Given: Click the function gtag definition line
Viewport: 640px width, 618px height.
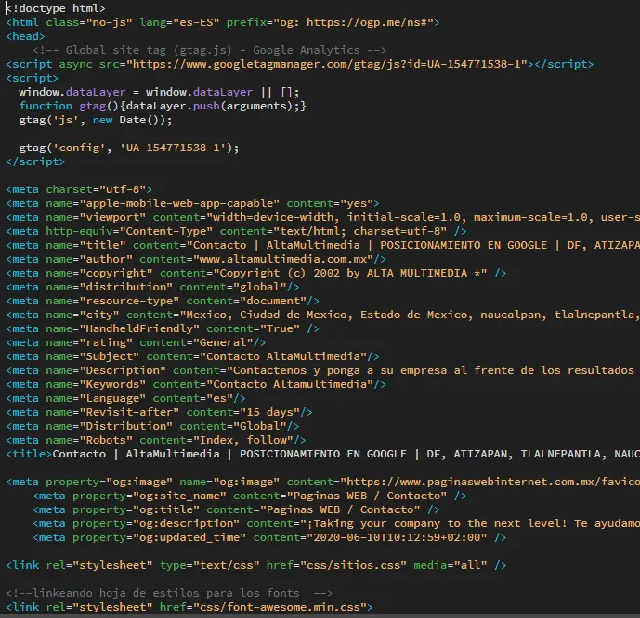Looking at the screenshot, I should point(162,106).
